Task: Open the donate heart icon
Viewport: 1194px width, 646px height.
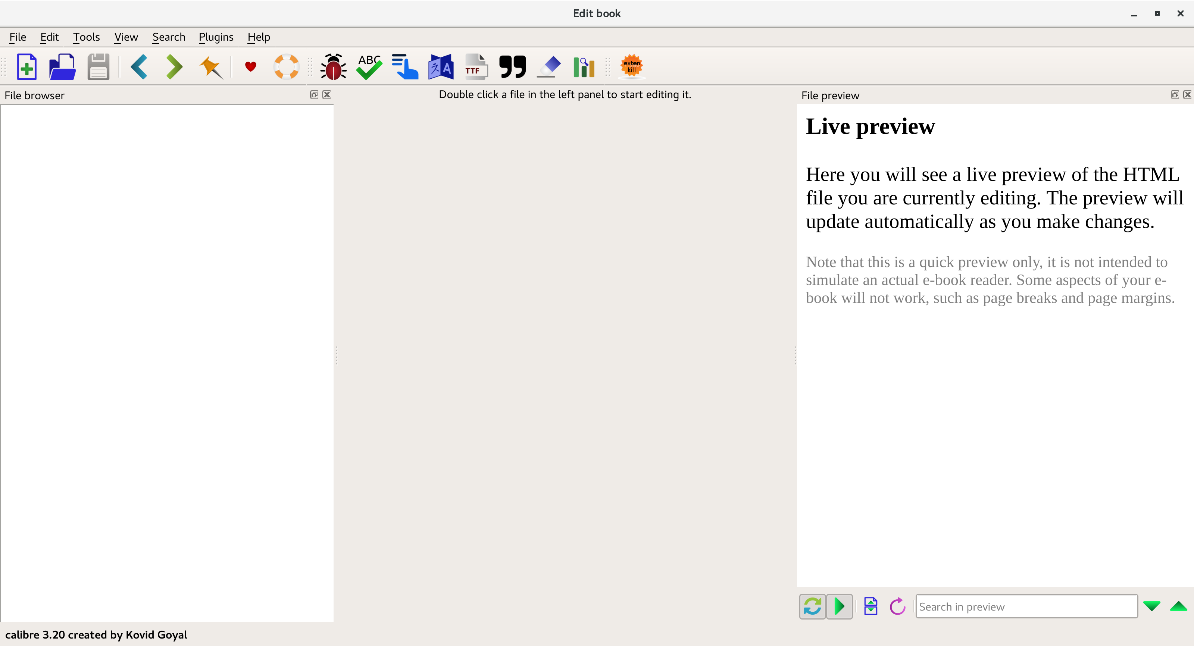Action: pyautogui.click(x=250, y=67)
